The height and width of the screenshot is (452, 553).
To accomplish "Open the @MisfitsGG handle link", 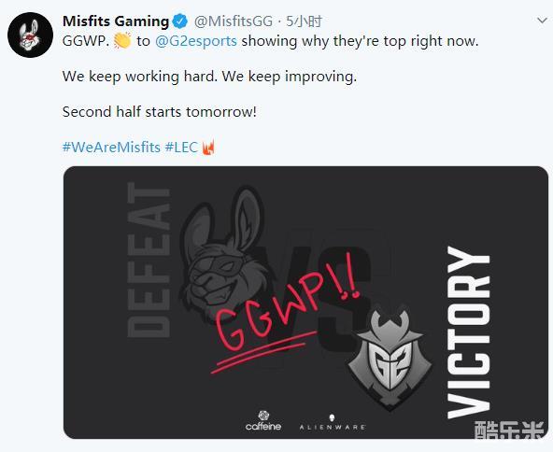I will (234, 21).
